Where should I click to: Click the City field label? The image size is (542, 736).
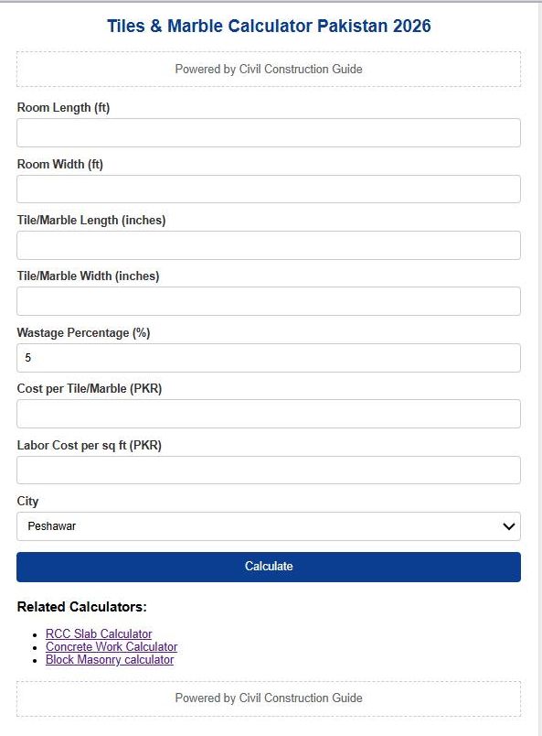pyautogui.click(x=28, y=501)
